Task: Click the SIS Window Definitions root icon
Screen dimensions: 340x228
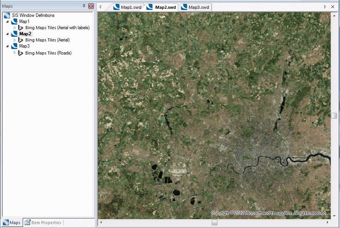Action: [x=7, y=15]
